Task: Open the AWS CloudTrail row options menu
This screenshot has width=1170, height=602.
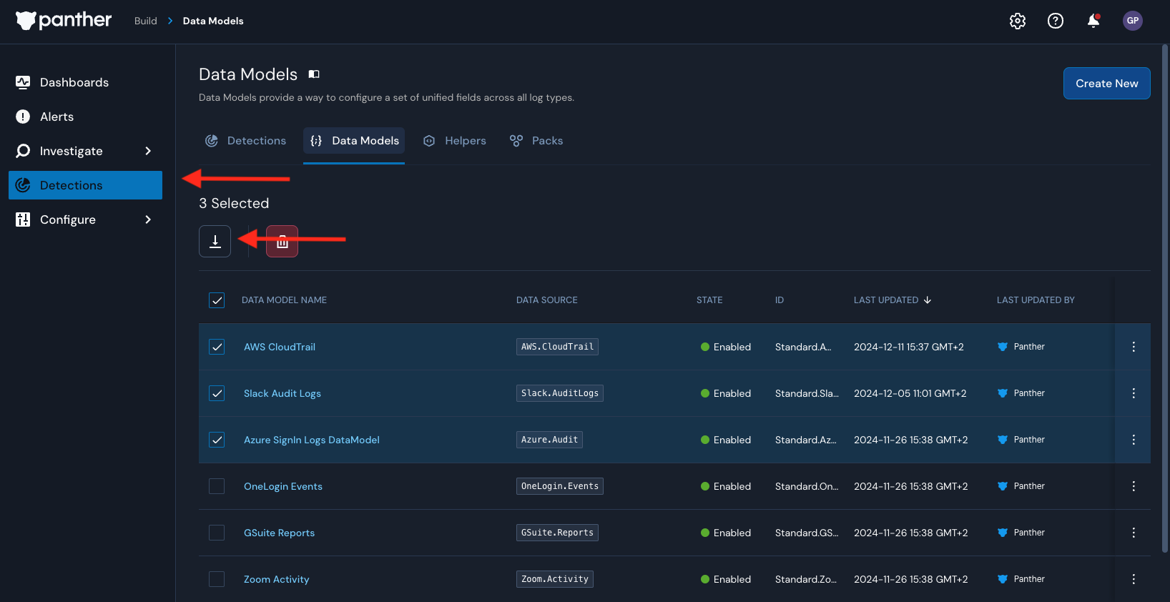Action: coord(1133,347)
